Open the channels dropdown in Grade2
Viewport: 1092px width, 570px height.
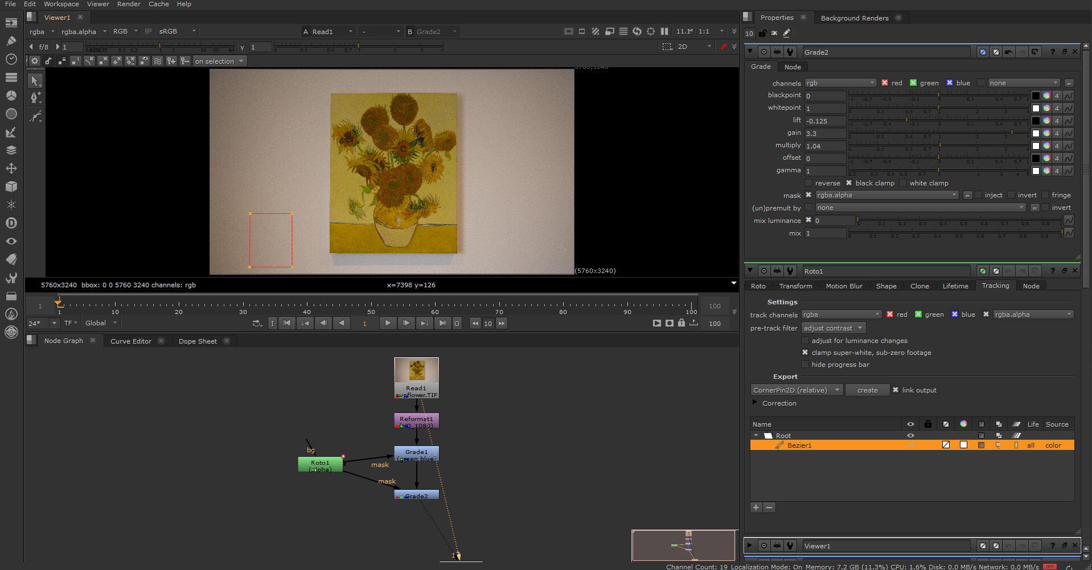pos(840,82)
